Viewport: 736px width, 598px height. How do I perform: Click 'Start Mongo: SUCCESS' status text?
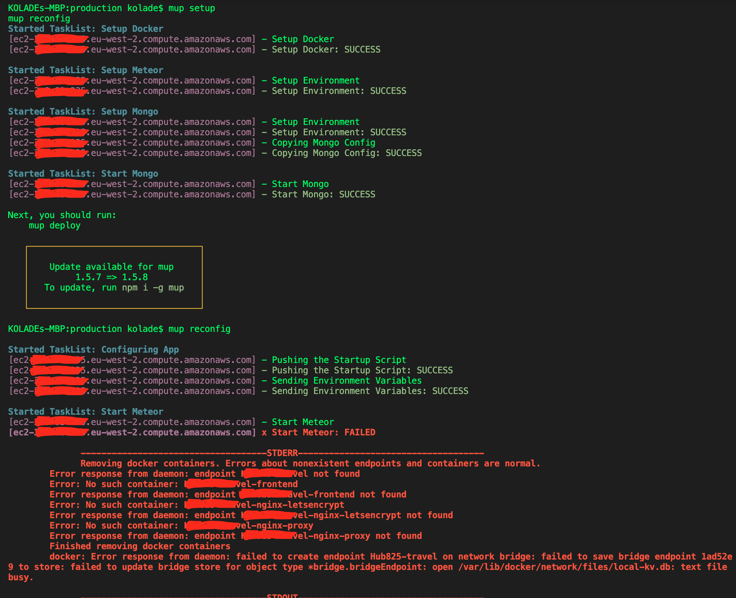pos(323,194)
